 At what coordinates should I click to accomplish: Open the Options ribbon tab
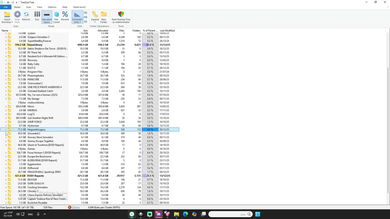coord(52,7)
